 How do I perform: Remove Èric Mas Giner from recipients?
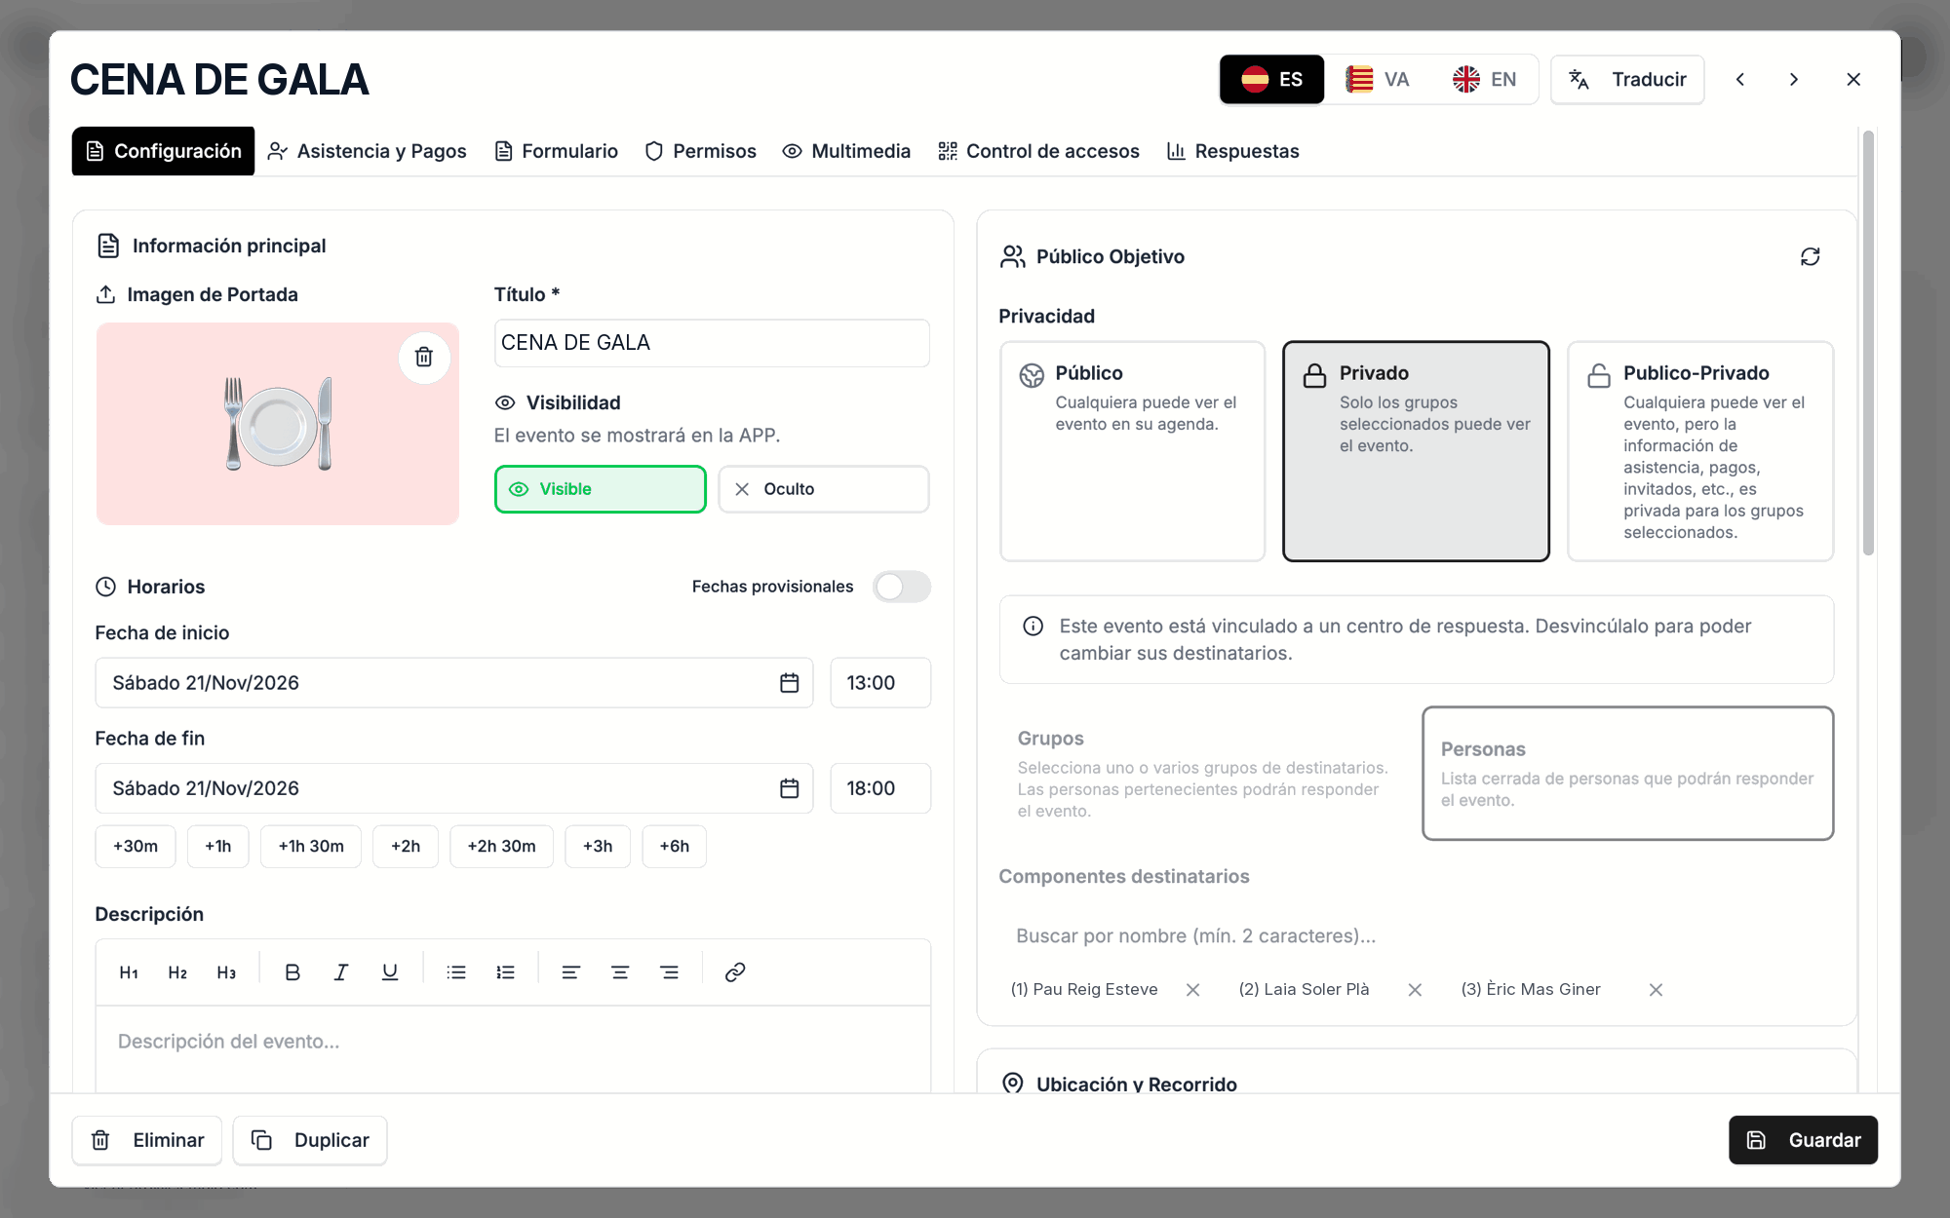[1656, 990]
